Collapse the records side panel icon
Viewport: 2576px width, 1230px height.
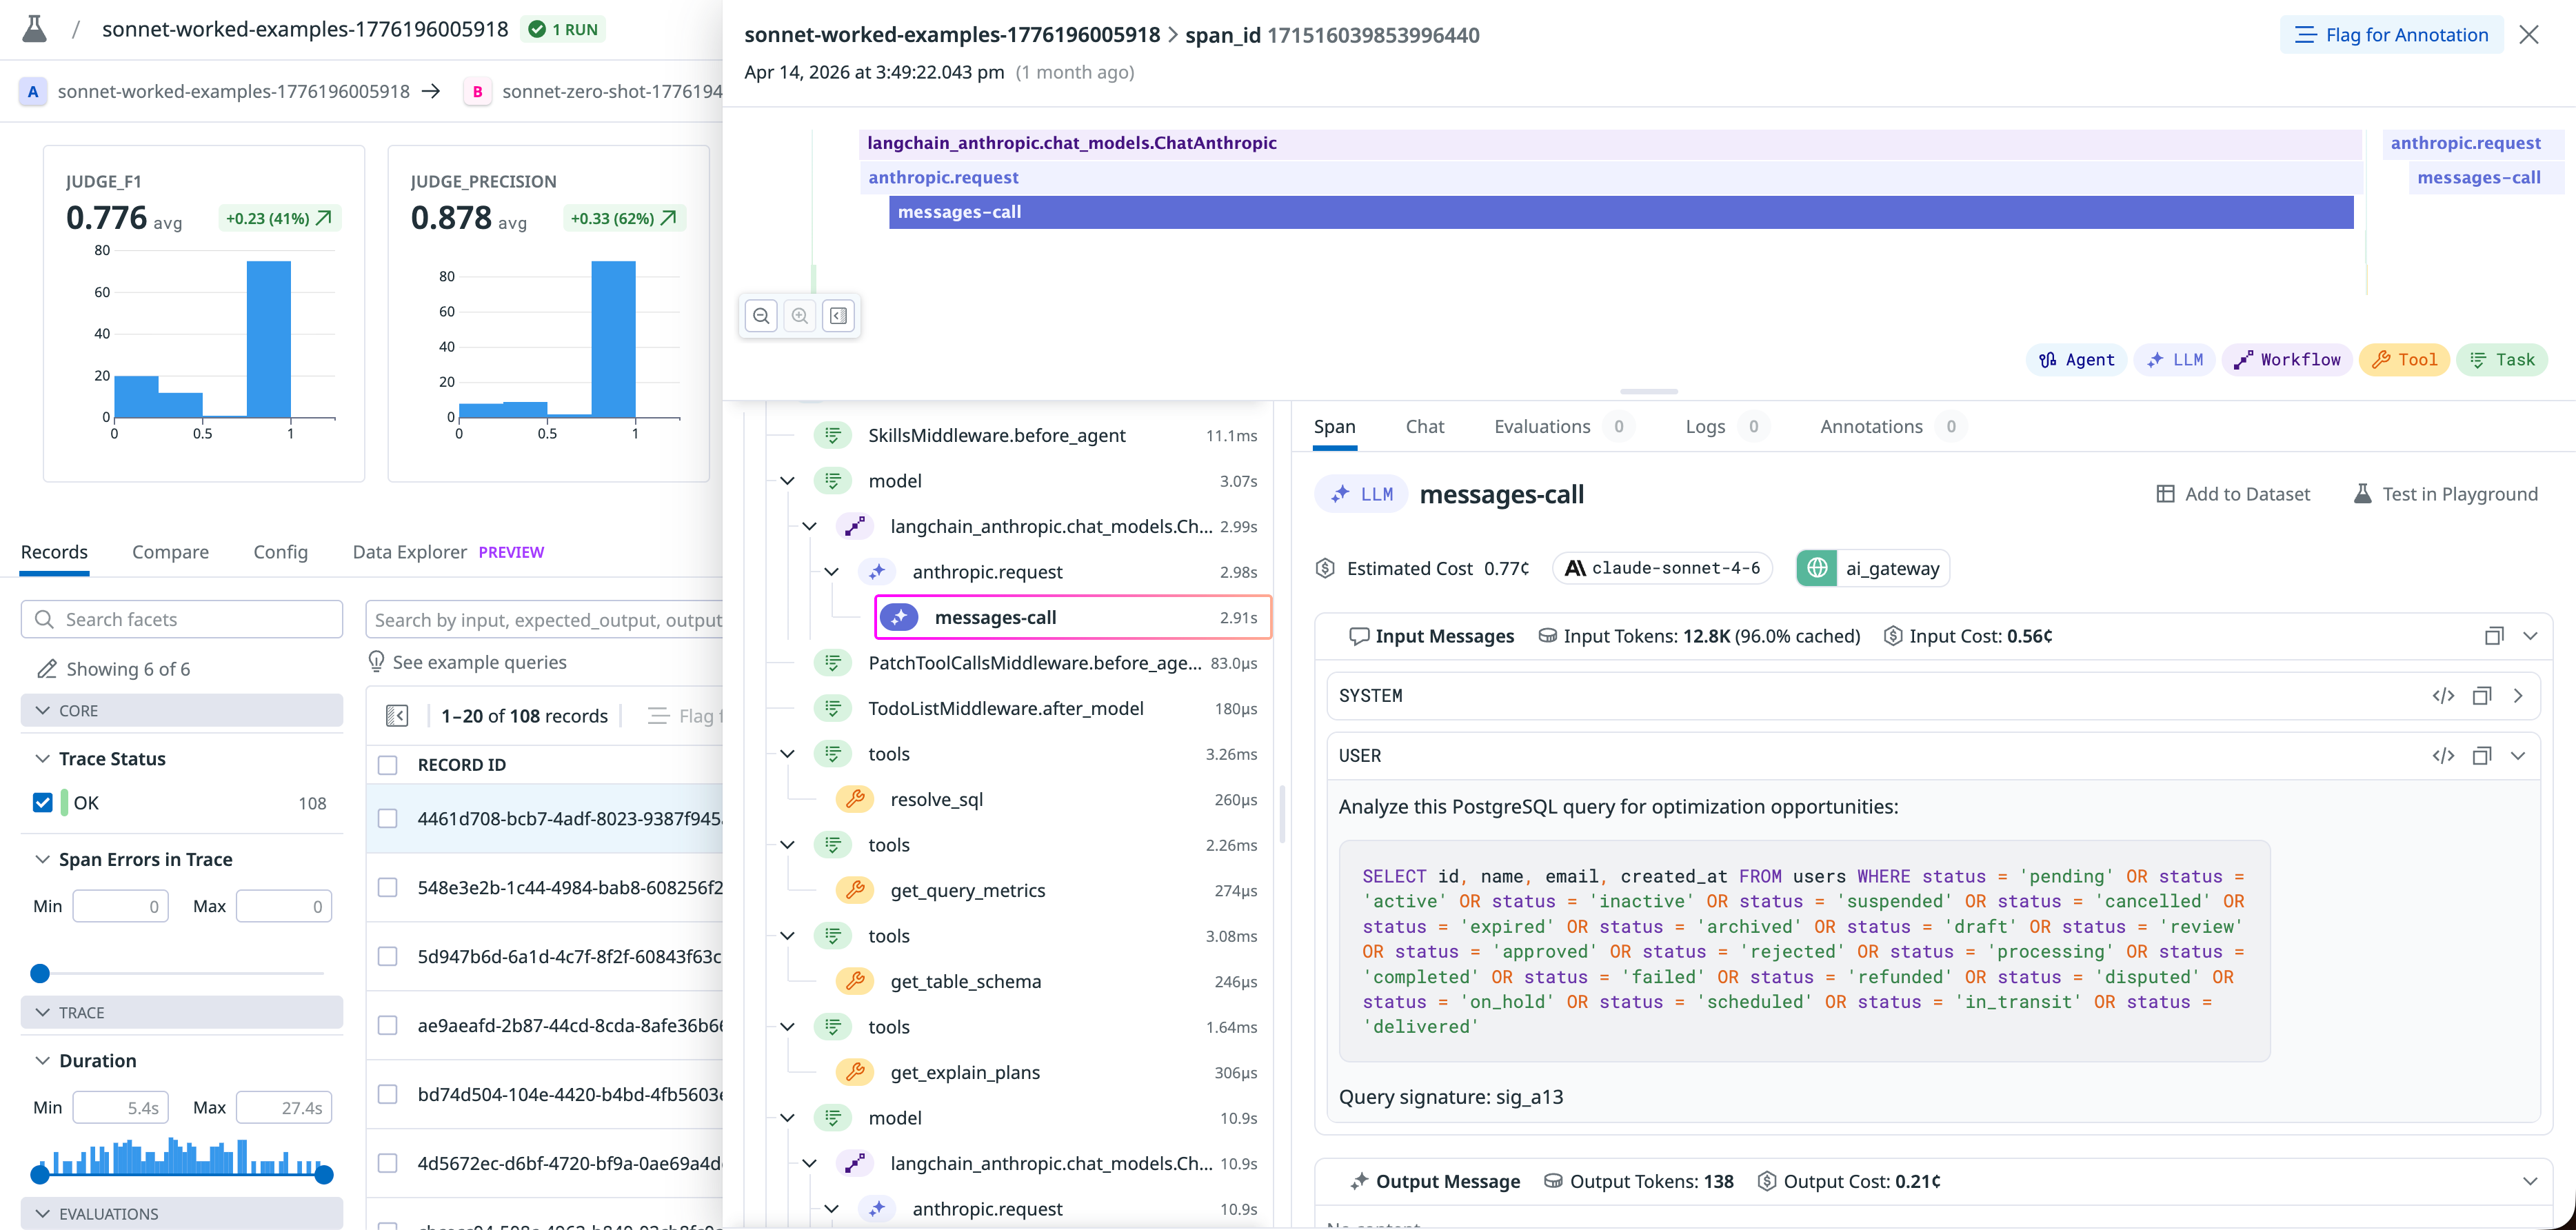coord(397,716)
